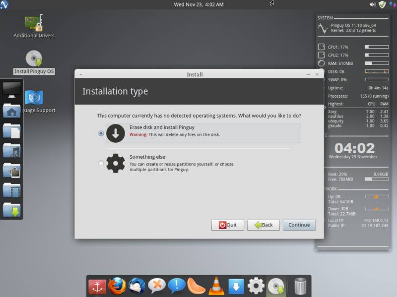The width and height of the screenshot is (397, 297).
Task: Click the "CPU2: 17%" readout
Action: tap(338, 55)
